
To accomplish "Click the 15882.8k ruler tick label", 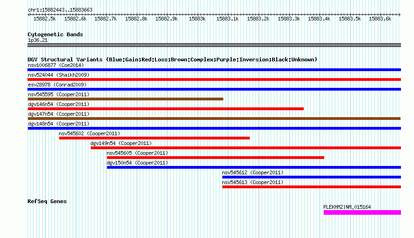I will (x=136, y=19).
